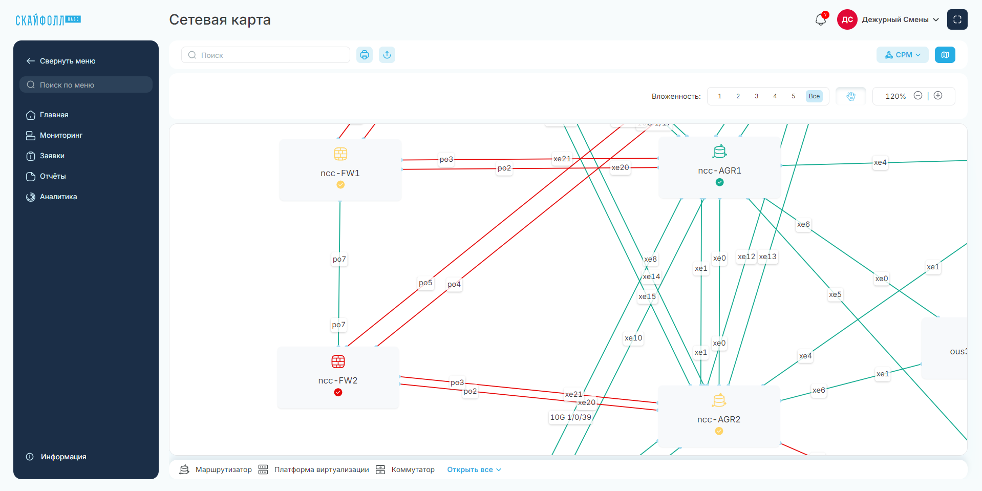Click ncc-AGR2 yellow status badge
Image resolution: width=982 pixels, height=491 pixels.
pyautogui.click(x=719, y=431)
